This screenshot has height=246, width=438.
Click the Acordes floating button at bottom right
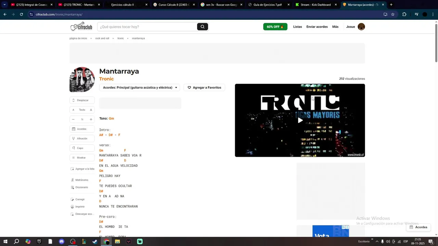click(418, 227)
